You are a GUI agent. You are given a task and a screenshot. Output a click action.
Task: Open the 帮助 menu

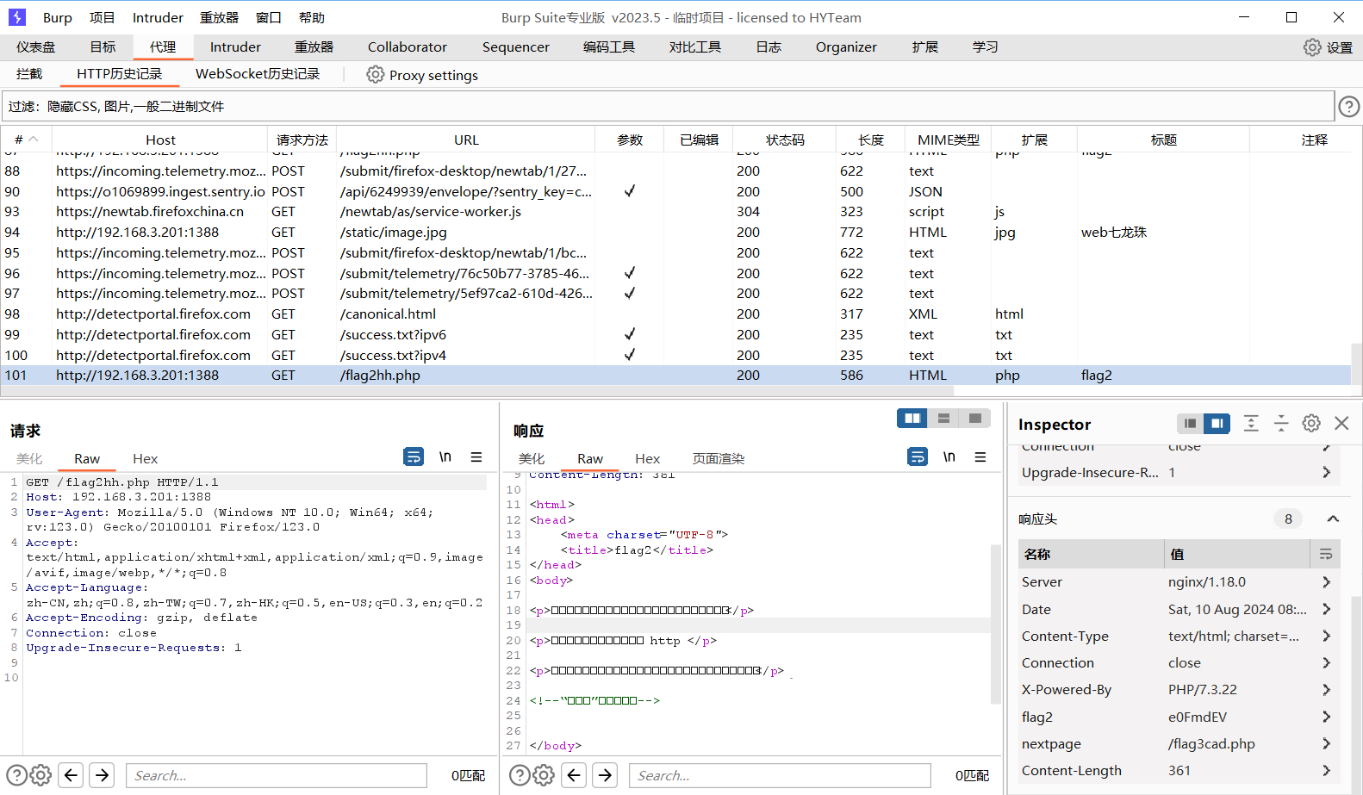(312, 17)
